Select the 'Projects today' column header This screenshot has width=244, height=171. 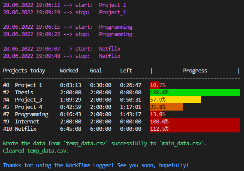(24, 71)
